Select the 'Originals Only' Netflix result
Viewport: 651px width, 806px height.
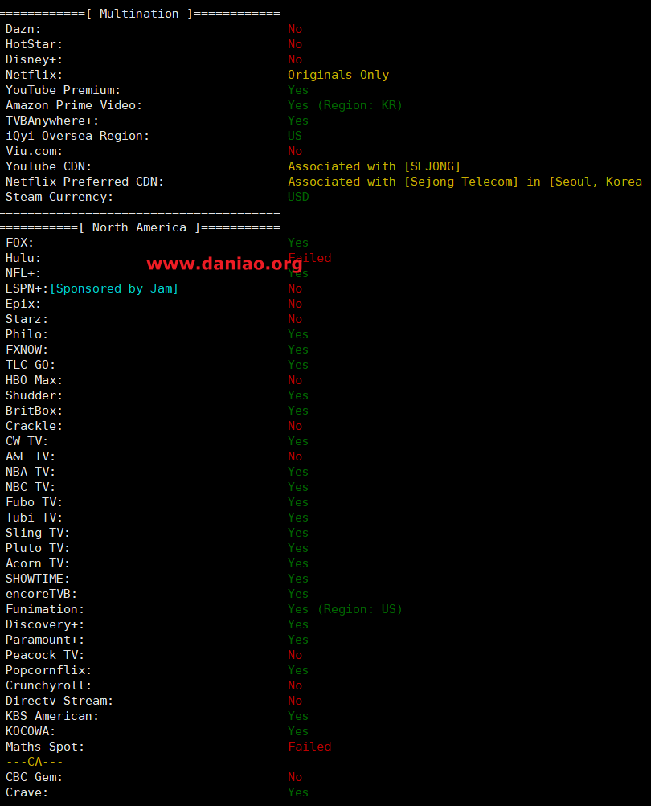338,75
